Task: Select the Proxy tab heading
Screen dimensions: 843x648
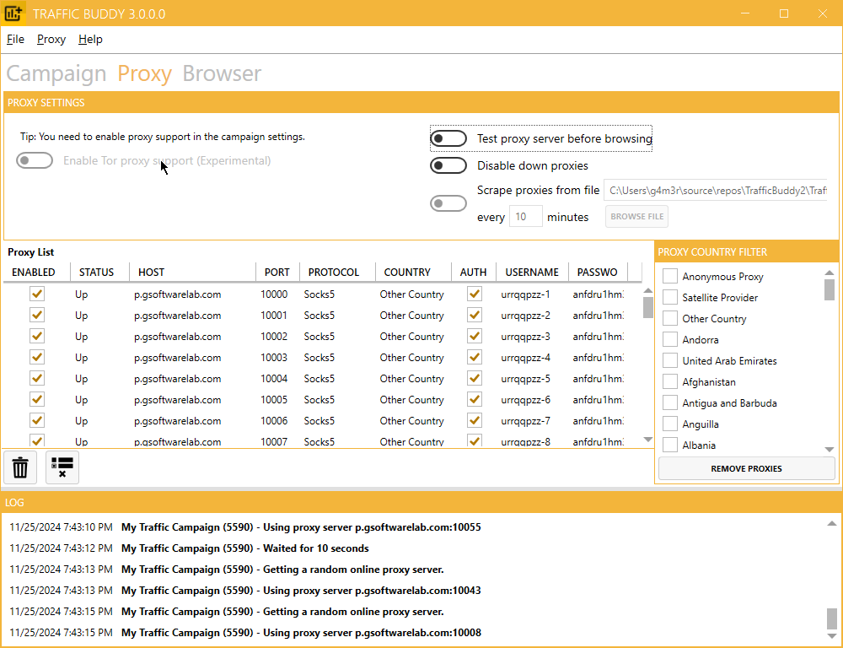Action: [145, 73]
